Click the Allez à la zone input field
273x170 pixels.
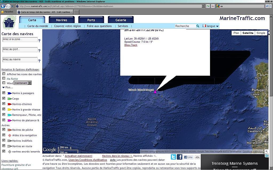click(20, 40)
